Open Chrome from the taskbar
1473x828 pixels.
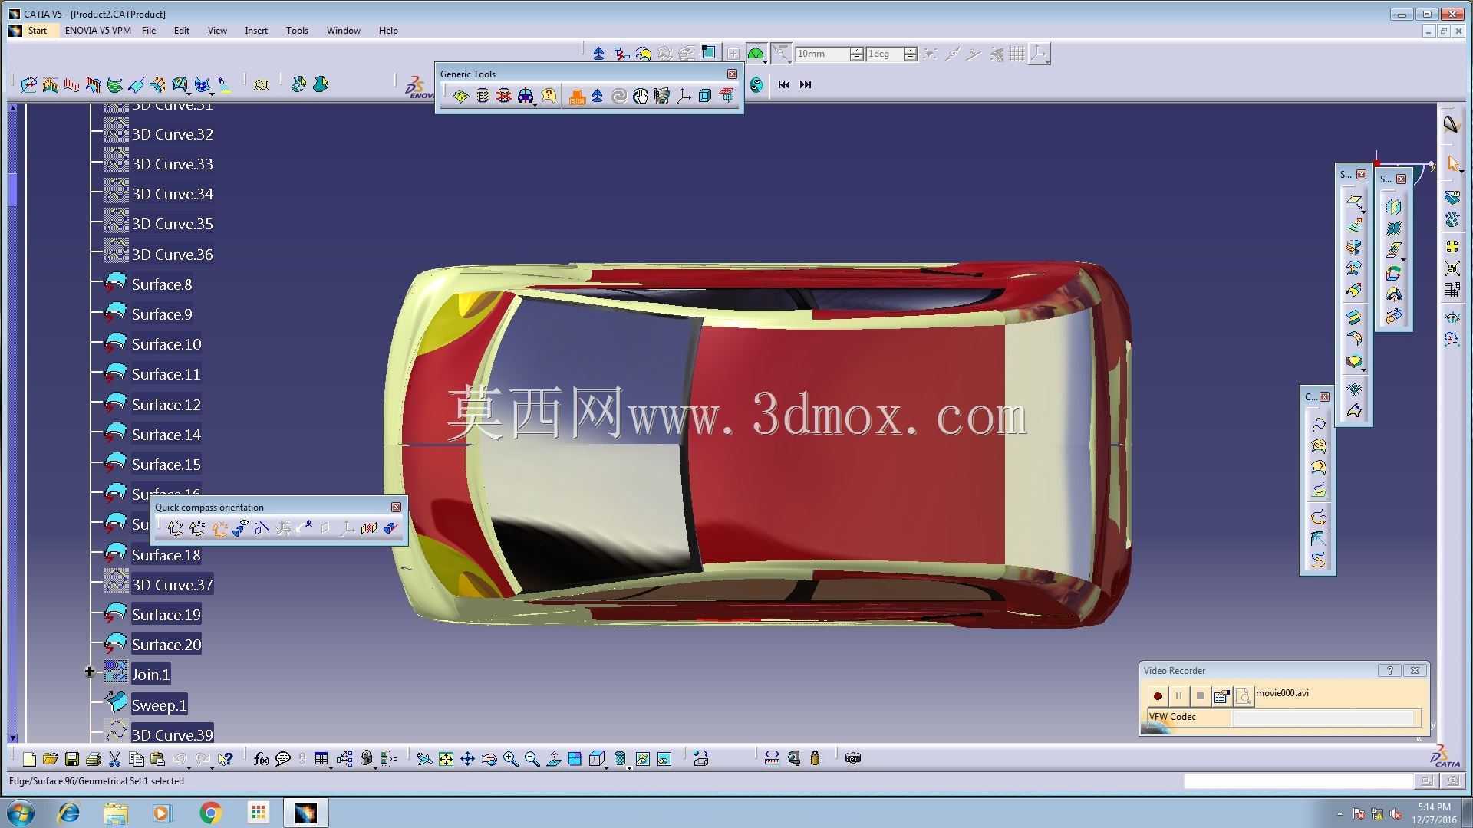click(x=210, y=813)
